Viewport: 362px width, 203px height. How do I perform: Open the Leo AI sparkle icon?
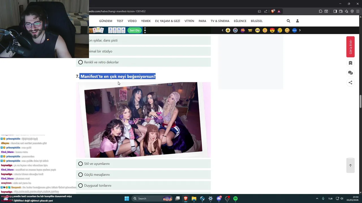[346, 11]
